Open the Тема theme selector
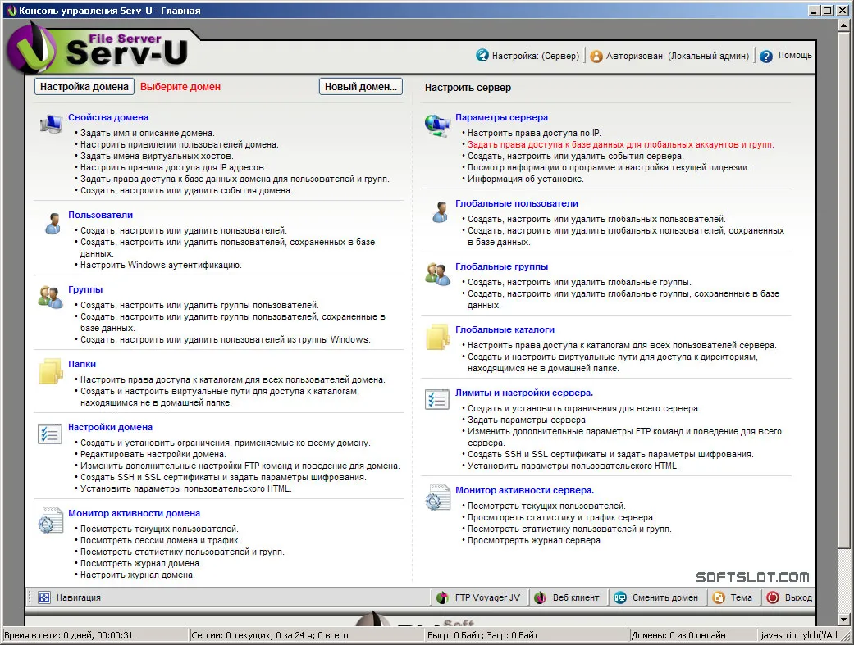This screenshot has height=645, width=854. (x=733, y=597)
